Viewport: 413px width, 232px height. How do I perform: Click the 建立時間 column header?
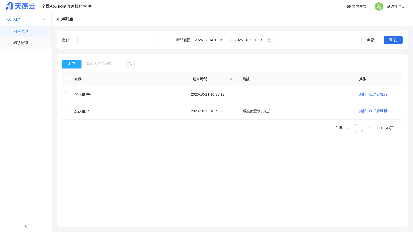(x=212, y=79)
